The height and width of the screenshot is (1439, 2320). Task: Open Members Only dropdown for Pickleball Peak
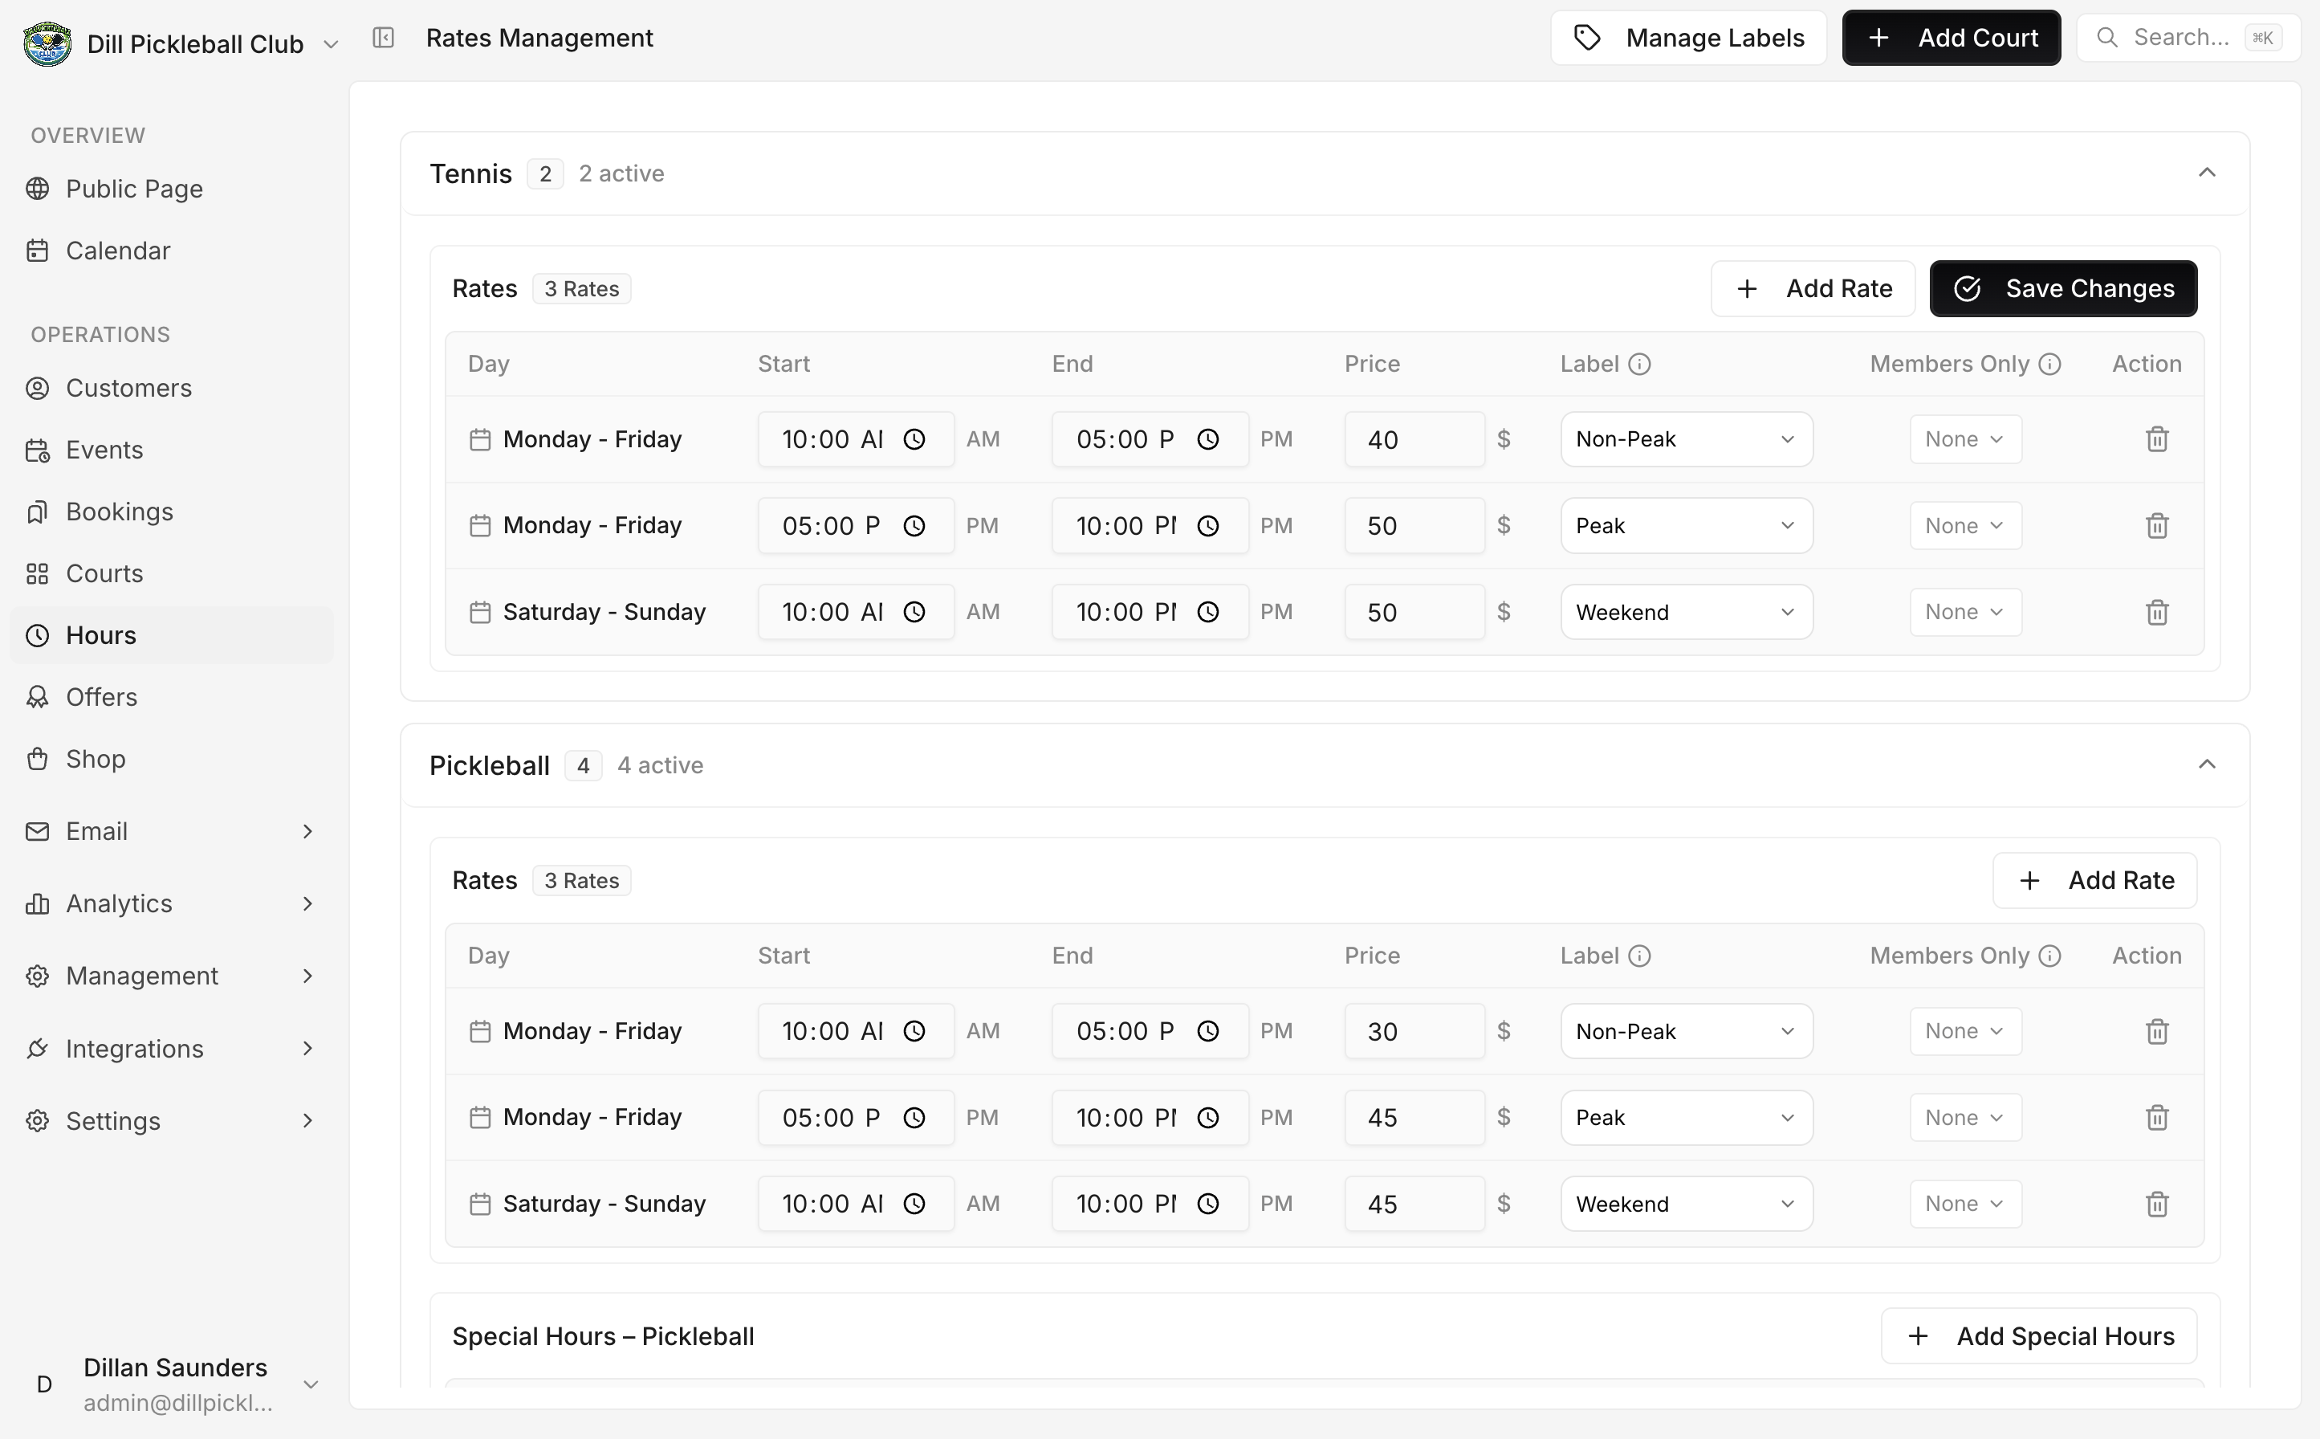pos(1965,1117)
